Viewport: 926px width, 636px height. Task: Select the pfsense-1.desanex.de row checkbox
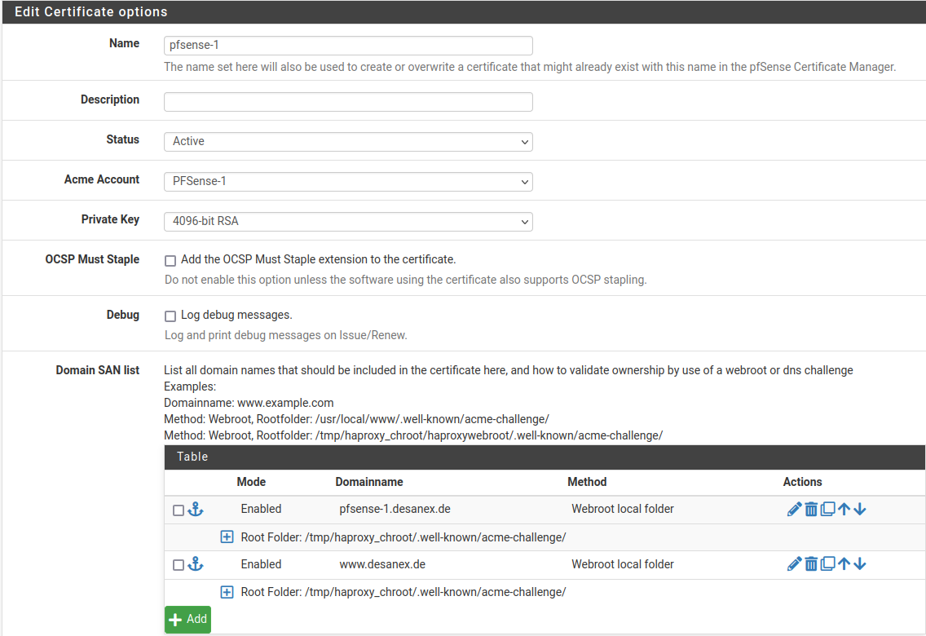click(x=179, y=510)
